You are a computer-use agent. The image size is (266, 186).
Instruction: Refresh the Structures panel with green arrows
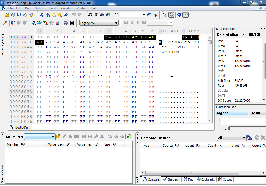129,136
